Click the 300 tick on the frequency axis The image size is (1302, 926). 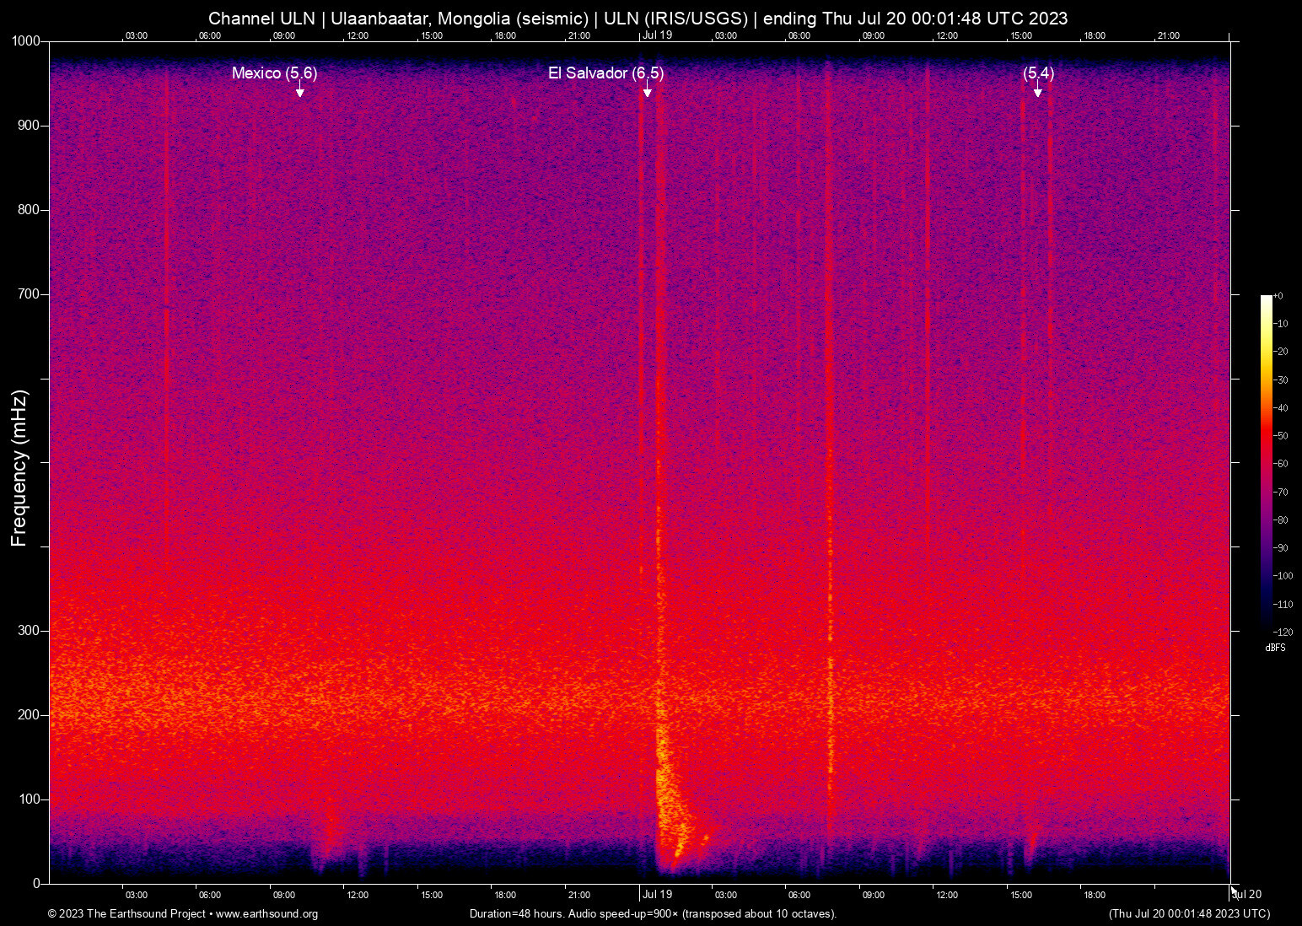pos(30,631)
